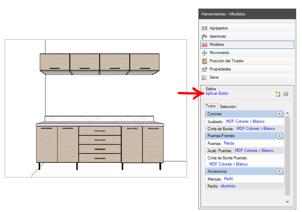This screenshot has height=212, width=302.
Task: Change Acabado value MDF Colores > Blanco
Action: [245, 121]
